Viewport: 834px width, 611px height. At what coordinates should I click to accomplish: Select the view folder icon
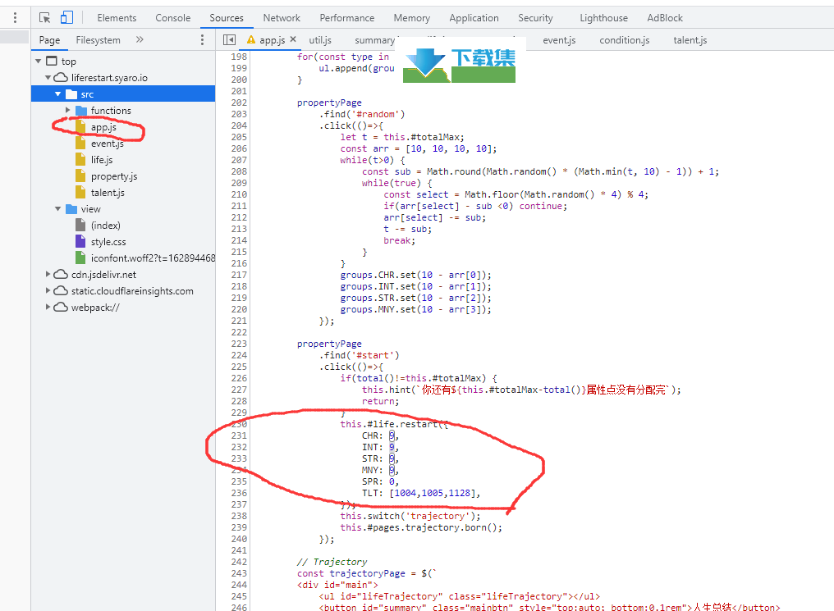[71, 209]
